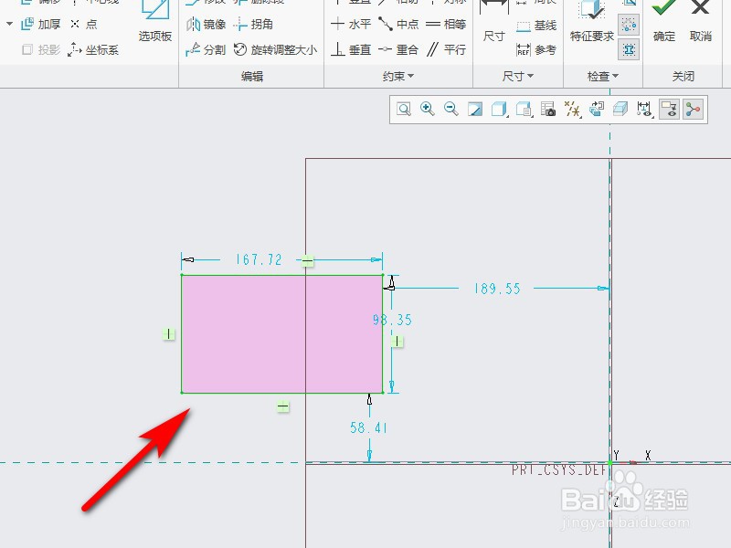731x548 pixels.
Task: Expand the arrow beside 加厚
Action: pyautogui.click(x=9, y=24)
